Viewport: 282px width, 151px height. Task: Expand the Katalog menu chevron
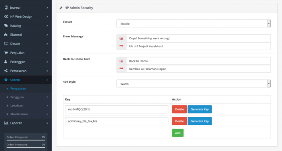click(x=47, y=25)
